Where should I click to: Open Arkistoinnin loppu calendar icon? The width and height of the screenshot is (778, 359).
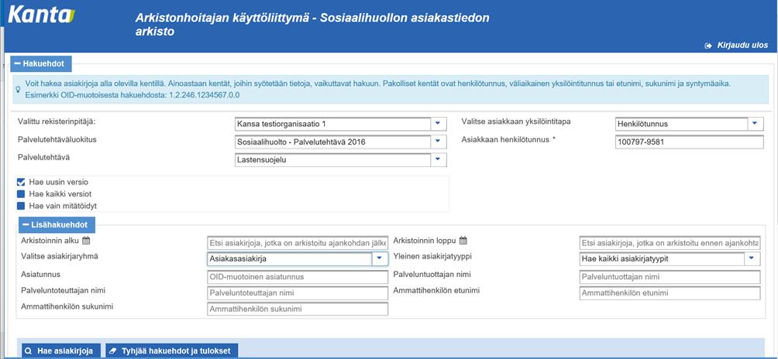pyautogui.click(x=463, y=241)
